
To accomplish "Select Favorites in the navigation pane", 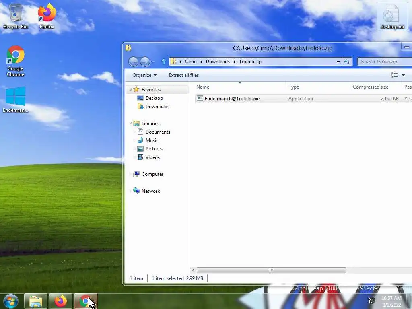I will coord(151,90).
